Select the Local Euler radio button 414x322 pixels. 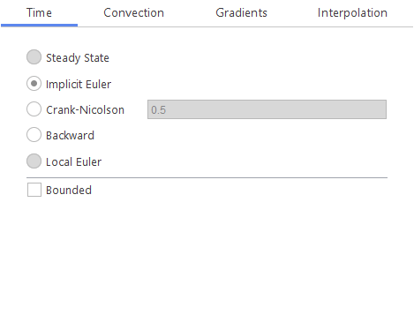(34, 161)
